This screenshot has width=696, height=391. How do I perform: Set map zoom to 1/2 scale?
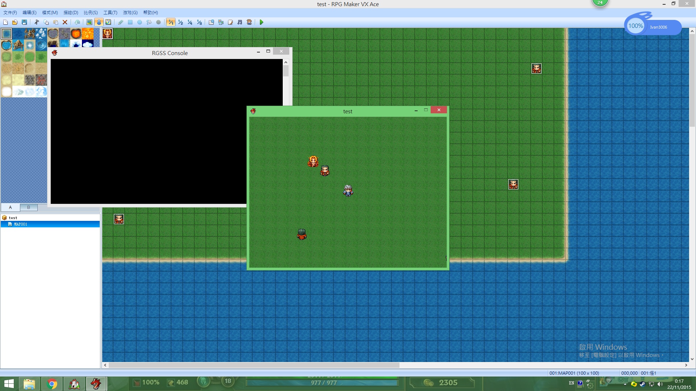(x=180, y=22)
